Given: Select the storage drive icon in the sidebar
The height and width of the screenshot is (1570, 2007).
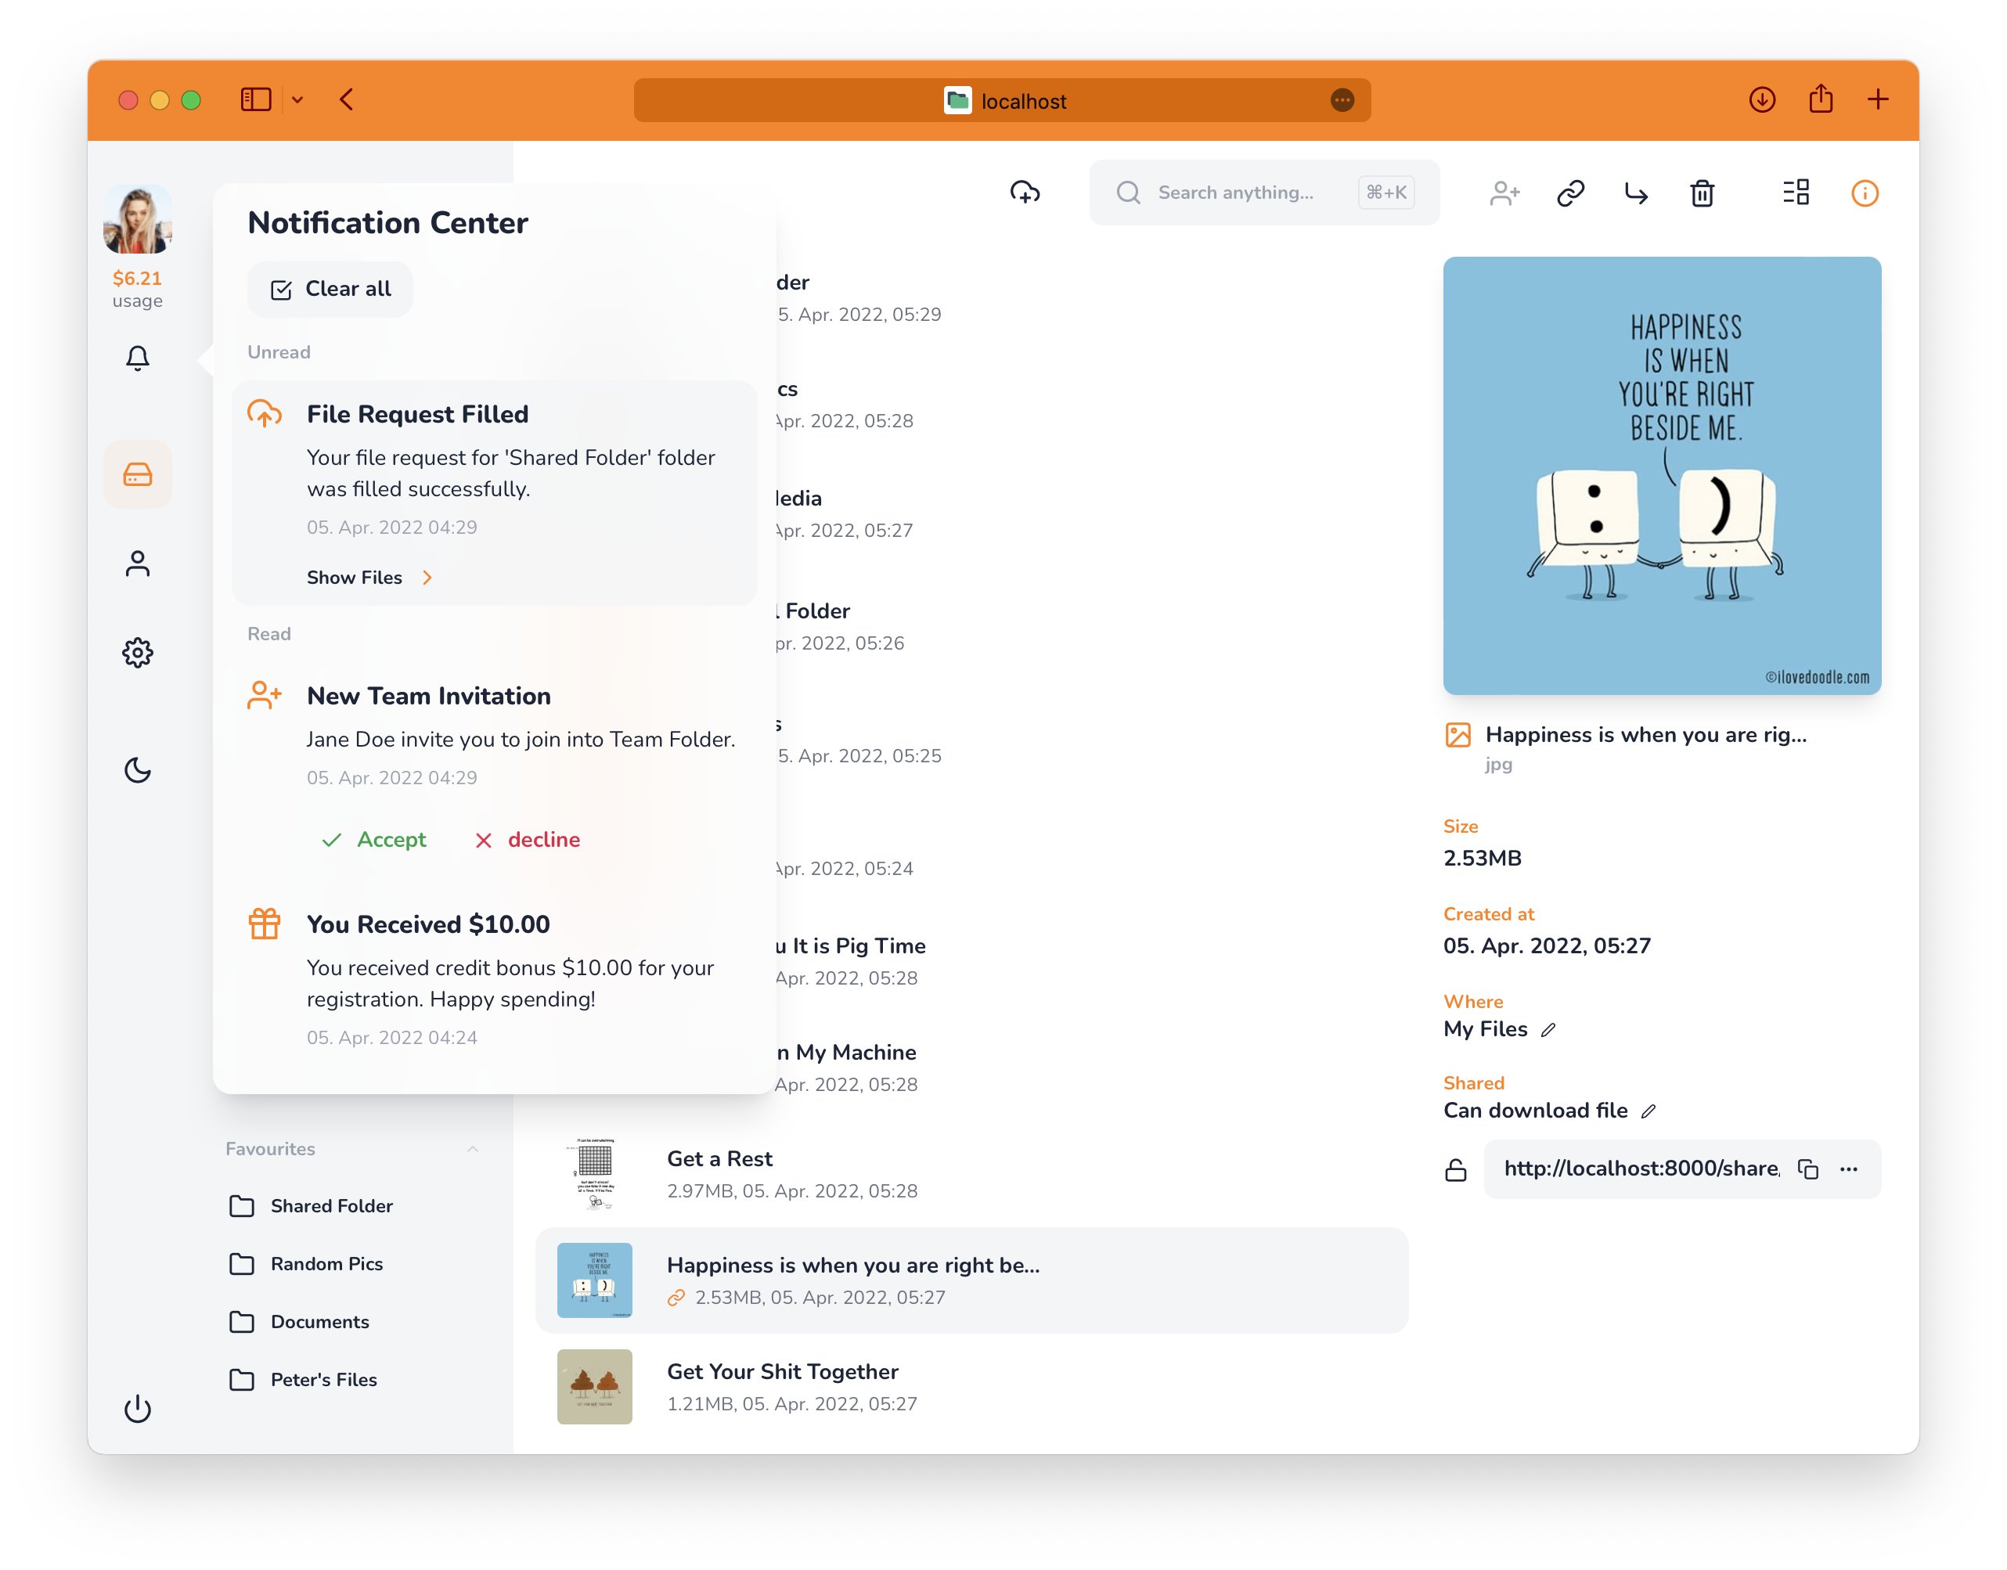Looking at the screenshot, I should coord(138,474).
